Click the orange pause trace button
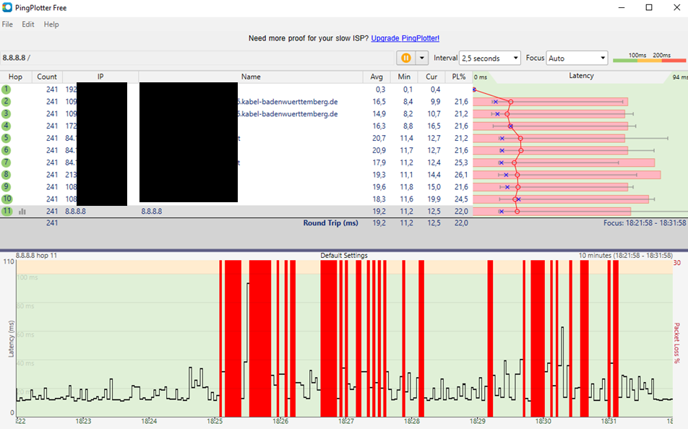Screen dimensions: 688x429 [406, 58]
